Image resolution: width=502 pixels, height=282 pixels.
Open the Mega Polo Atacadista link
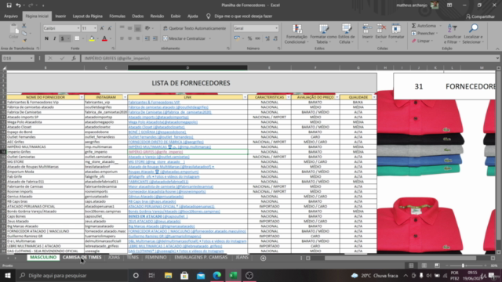pyautogui.click(x=162, y=122)
